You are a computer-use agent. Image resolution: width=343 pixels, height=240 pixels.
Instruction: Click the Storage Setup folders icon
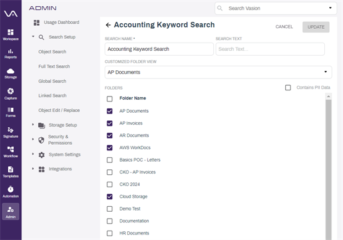point(41,125)
